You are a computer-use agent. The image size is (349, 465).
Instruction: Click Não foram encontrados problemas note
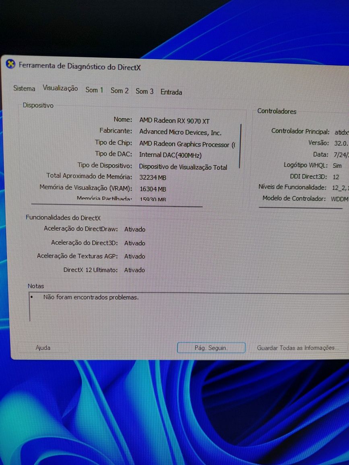[91, 297]
